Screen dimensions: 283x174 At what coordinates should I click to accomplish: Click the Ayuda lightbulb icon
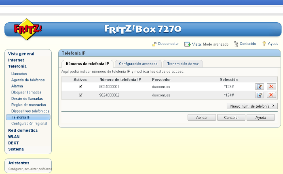point(264,44)
